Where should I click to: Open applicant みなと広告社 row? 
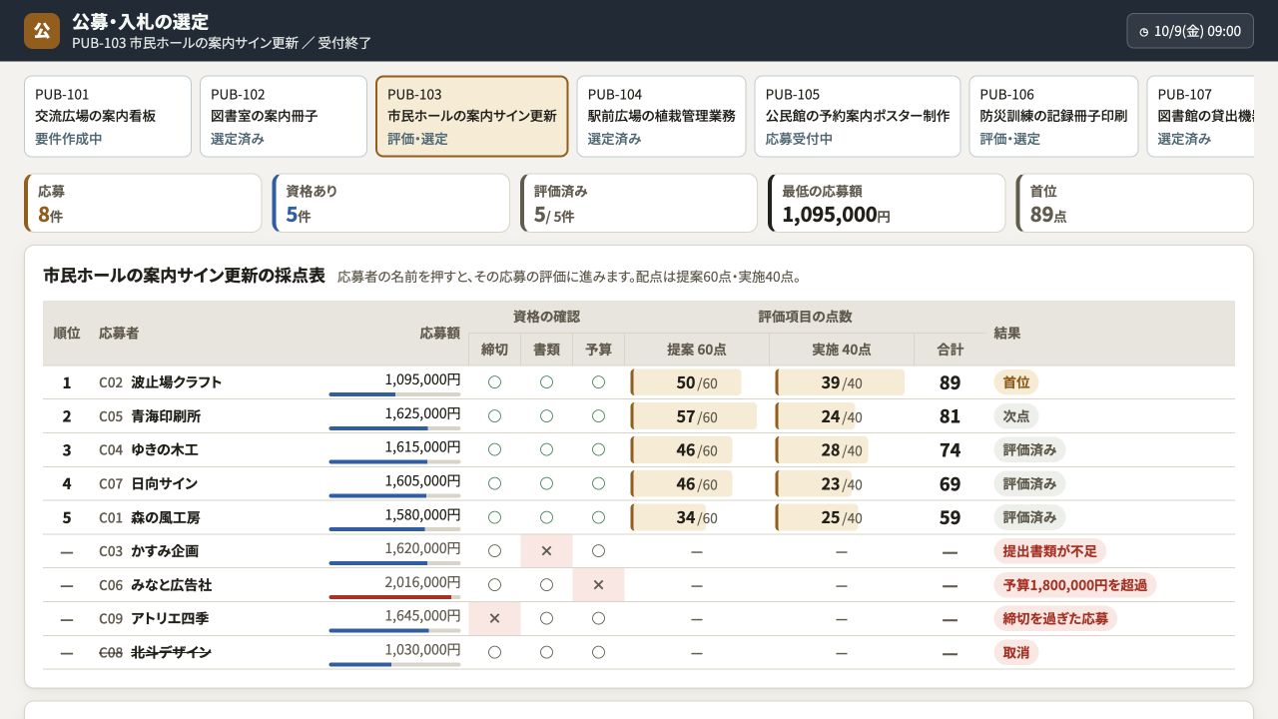(172, 585)
